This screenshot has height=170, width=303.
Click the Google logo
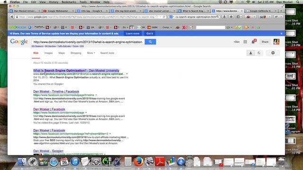(x=19, y=42)
